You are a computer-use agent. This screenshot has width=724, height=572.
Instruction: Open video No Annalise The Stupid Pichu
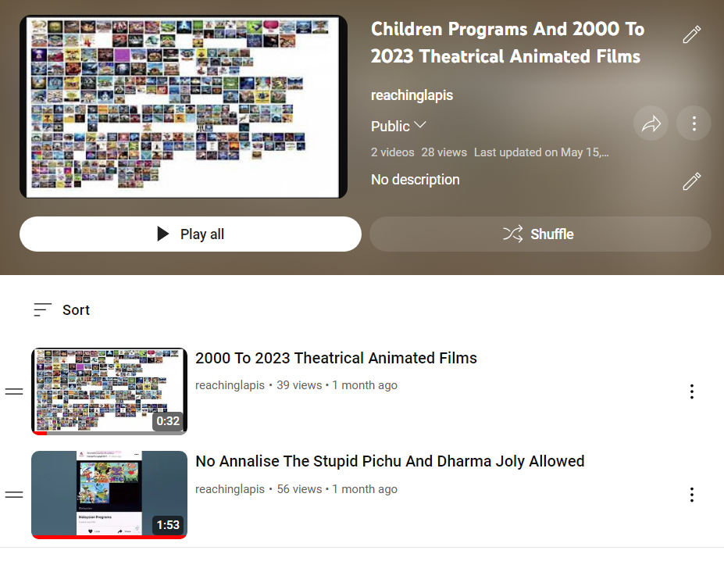click(x=390, y=461)
